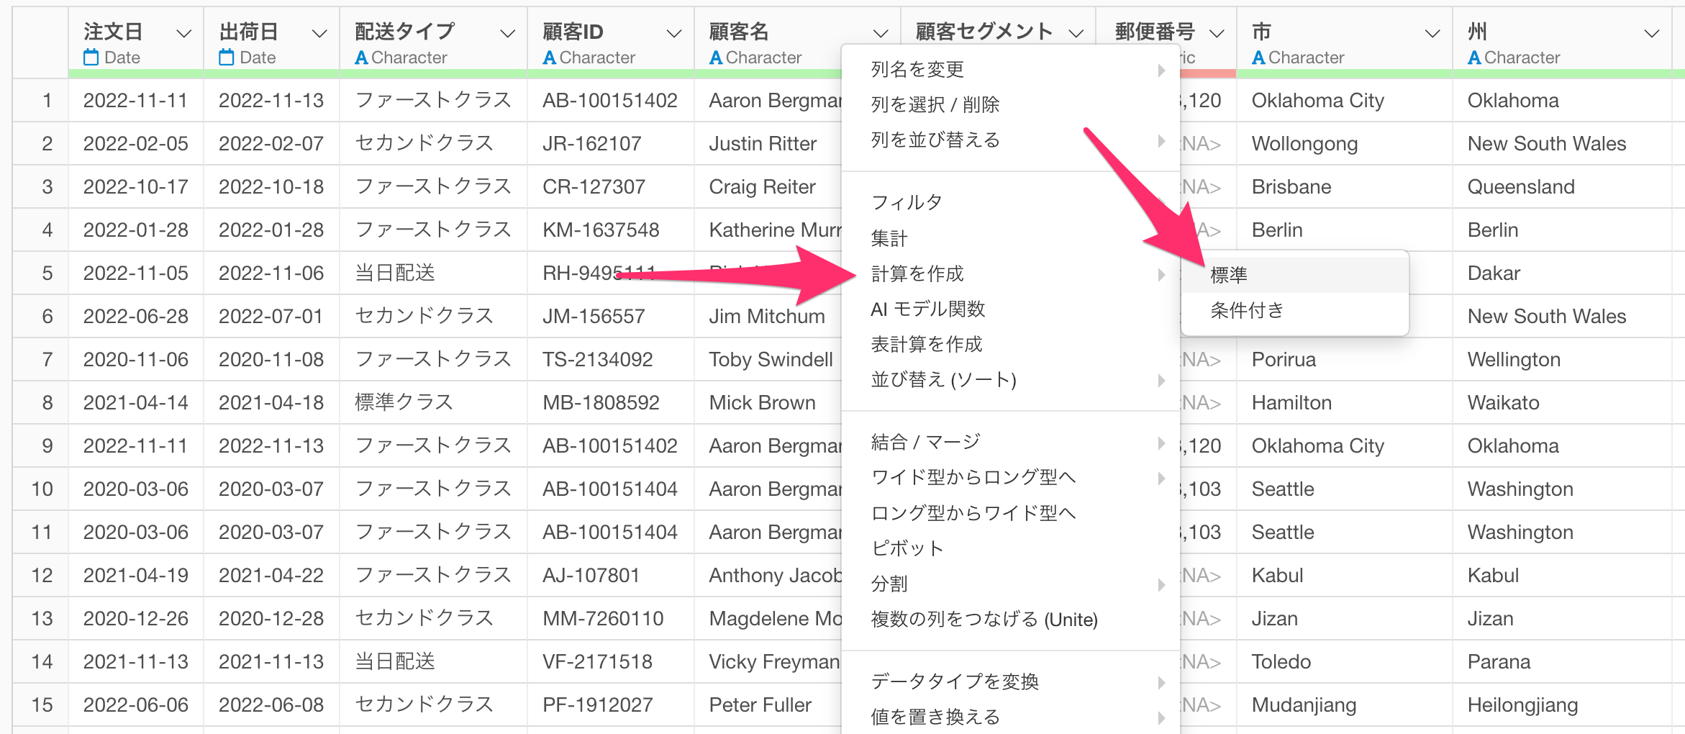Choose 条件付き from the submenu
The height and width of the screenshot is (734, 1685).
coord(1247,311)
